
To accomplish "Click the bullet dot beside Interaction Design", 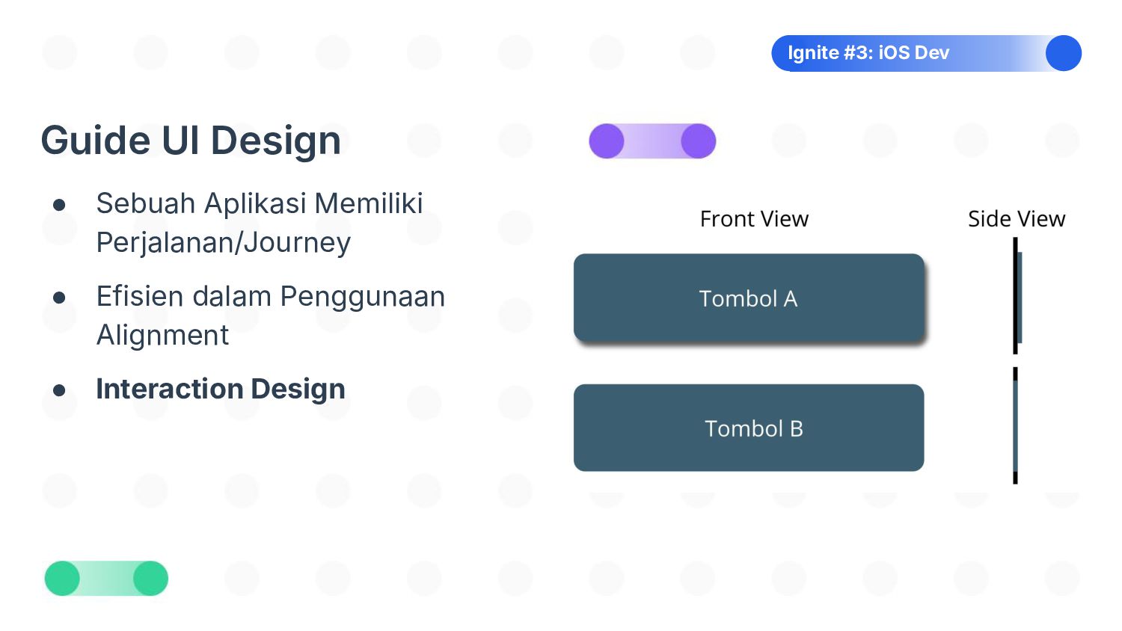I will (x=60, y=390).
